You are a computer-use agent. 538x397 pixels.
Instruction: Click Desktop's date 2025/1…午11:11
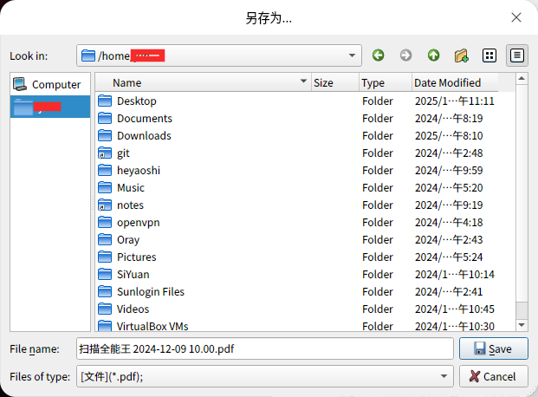coord(455,101)
